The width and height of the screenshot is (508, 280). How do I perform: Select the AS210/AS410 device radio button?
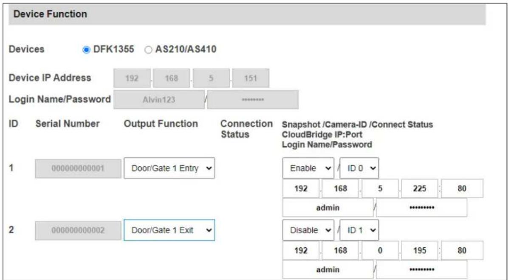pos(148,50)
